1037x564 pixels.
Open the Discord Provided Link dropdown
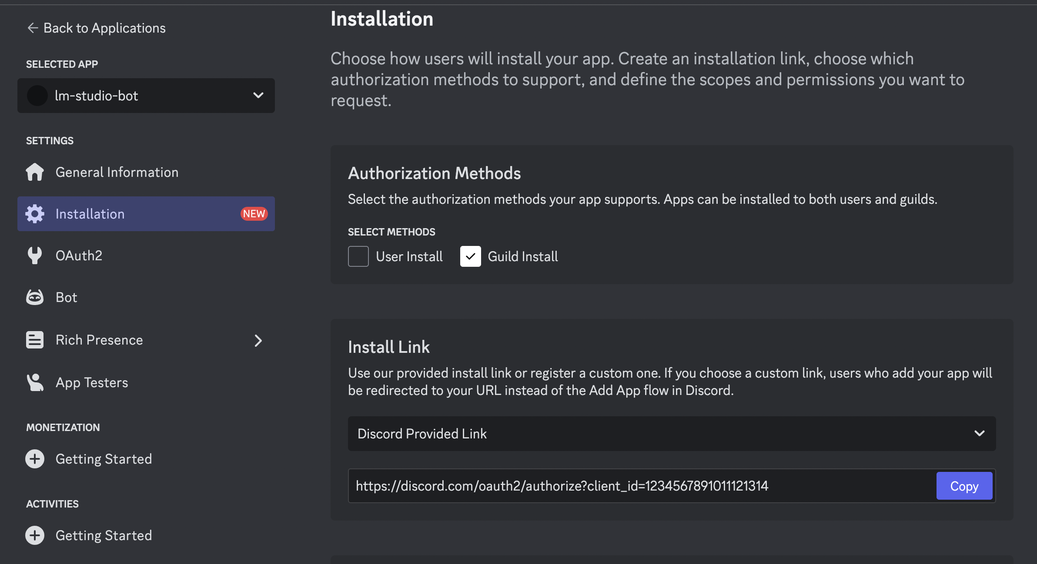671,433
